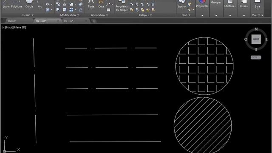272x153 pixels.
Task: Open the Cercle dropdown arrow
Action: coord(29,9)
